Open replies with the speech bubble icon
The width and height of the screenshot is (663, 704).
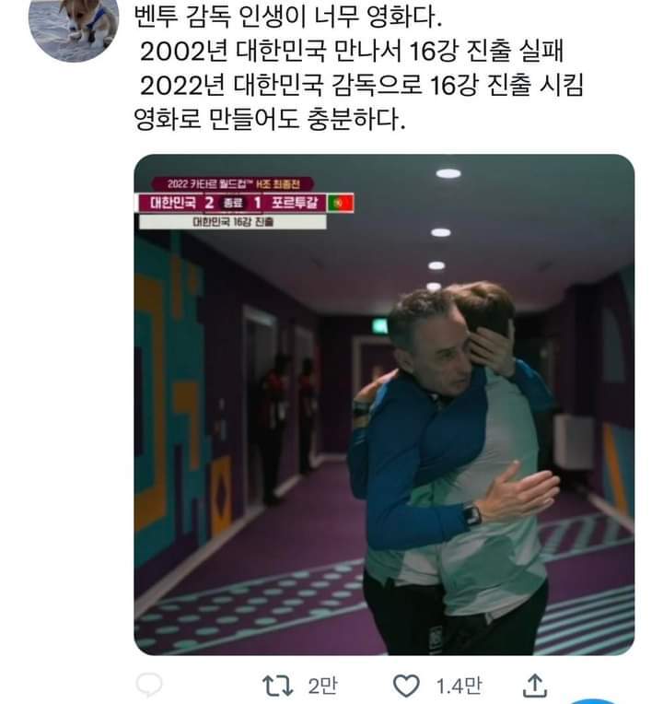(148, 686)
